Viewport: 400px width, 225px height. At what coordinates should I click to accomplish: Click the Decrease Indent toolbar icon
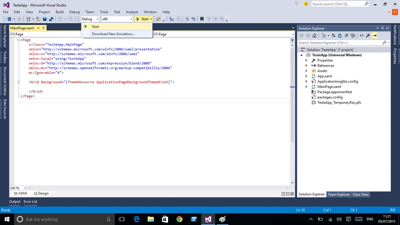click(x=187, y=19)
